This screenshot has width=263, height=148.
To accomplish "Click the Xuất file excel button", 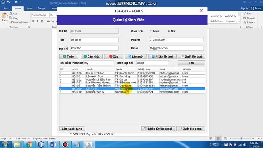I will [191, 129].
